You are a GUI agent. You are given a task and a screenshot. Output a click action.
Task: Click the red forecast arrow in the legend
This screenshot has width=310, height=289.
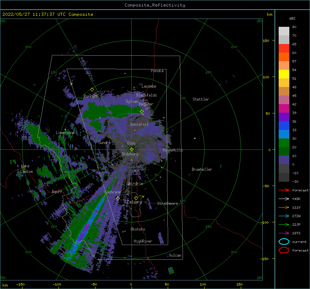(284, 190)
